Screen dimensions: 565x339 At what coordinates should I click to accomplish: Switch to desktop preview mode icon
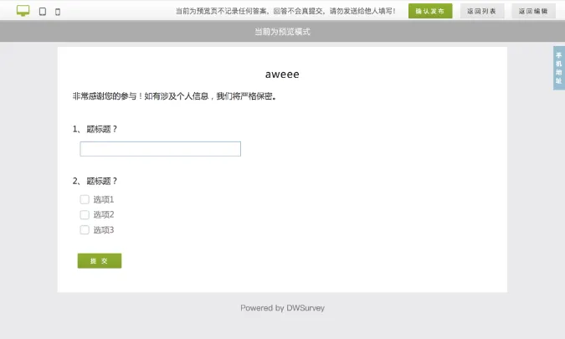[23, 11]
